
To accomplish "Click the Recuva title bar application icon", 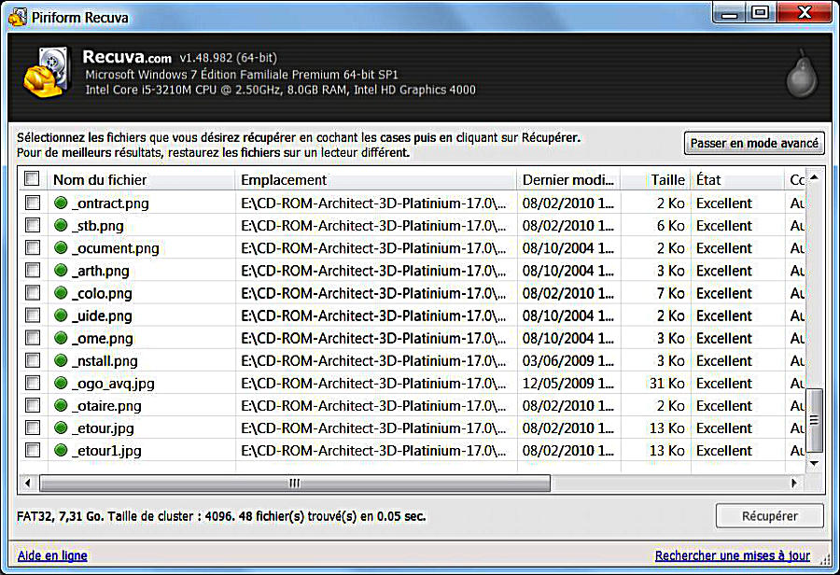I will tap(18, 17).
